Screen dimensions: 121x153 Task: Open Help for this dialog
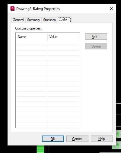coord(102,139)
